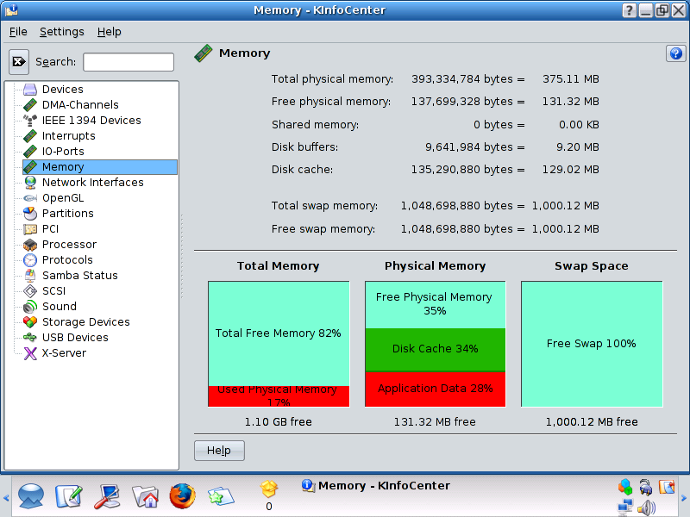
Task: Click the Used Physical Memory 17% segment
Action: [279, 396]
